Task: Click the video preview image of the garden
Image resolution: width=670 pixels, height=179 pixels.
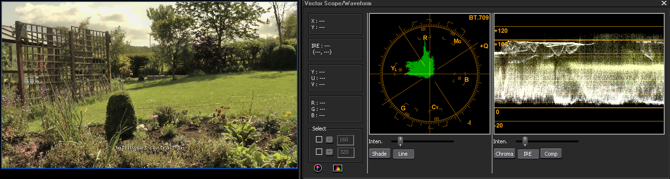Action: pyautogui.click(x=150, y=85)
